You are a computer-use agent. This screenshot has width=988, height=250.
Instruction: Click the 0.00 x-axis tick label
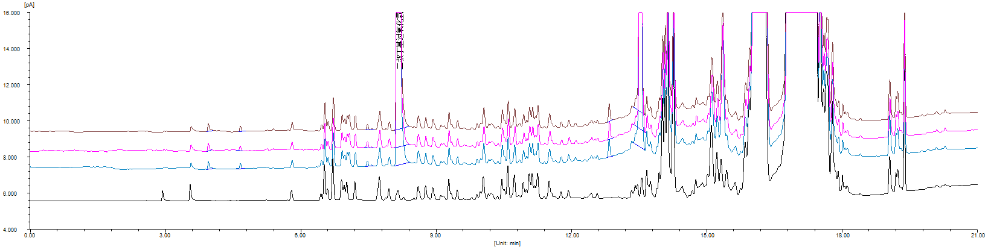(x=30, y=236)
